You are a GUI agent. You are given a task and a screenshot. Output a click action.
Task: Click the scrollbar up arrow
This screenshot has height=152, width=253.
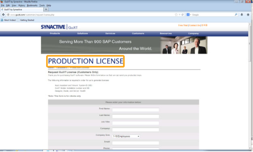click(250, 24)
